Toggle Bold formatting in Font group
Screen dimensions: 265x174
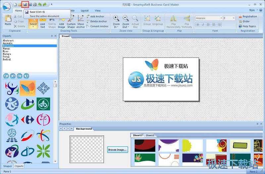point(197,25)
